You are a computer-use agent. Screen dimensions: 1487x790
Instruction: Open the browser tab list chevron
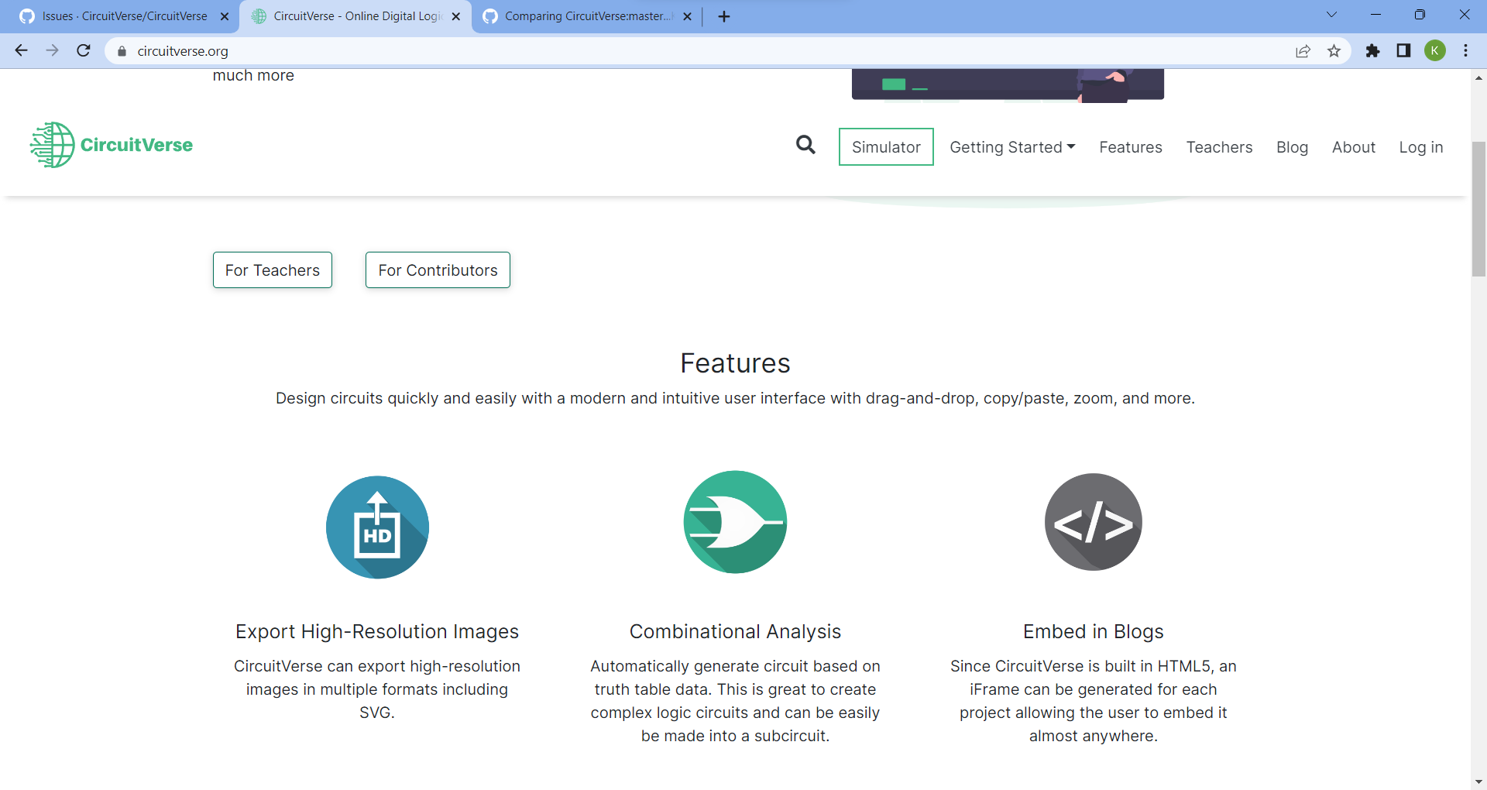click(x=1331, y=14)
